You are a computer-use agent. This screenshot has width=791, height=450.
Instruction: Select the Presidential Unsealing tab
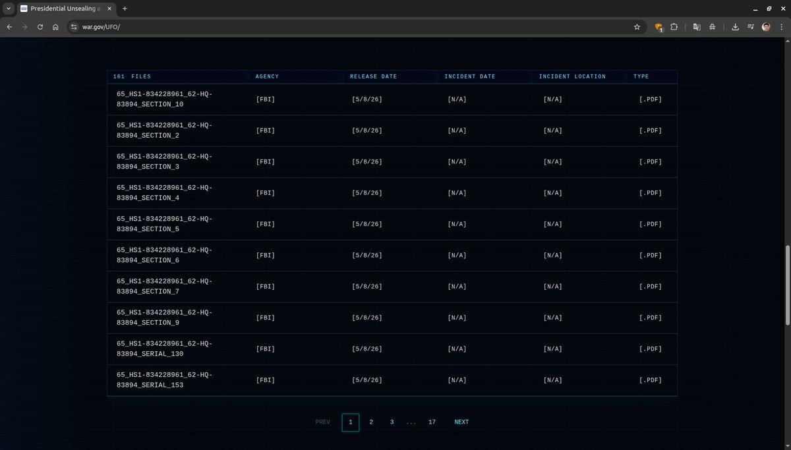[66, 9]
